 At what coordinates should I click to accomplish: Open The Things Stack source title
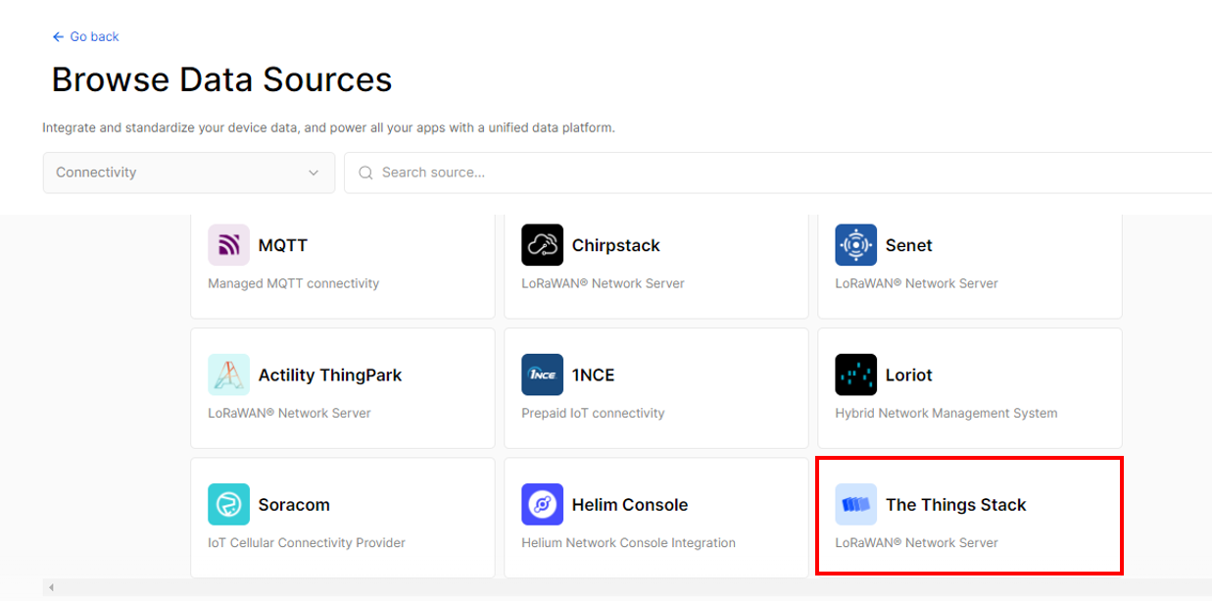coord(956,505)
